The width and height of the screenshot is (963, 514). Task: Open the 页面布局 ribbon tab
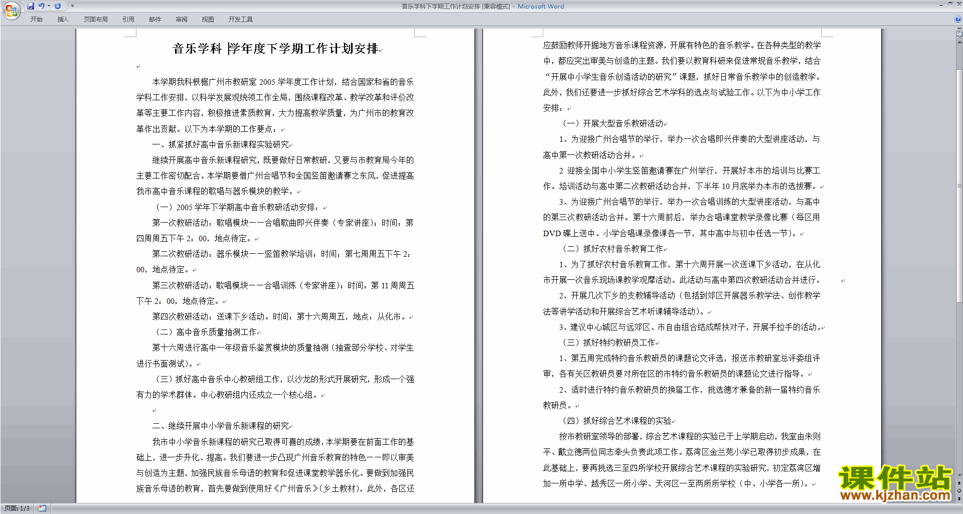[96, 20]
